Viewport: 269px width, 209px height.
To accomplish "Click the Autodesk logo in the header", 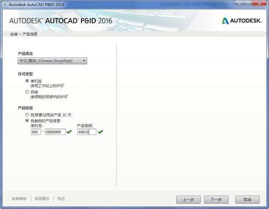I will click(242, 21).
